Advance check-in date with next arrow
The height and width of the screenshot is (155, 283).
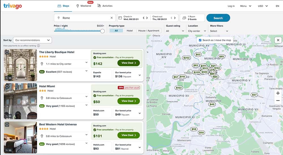pyautogui.click(x=147, y=18)
